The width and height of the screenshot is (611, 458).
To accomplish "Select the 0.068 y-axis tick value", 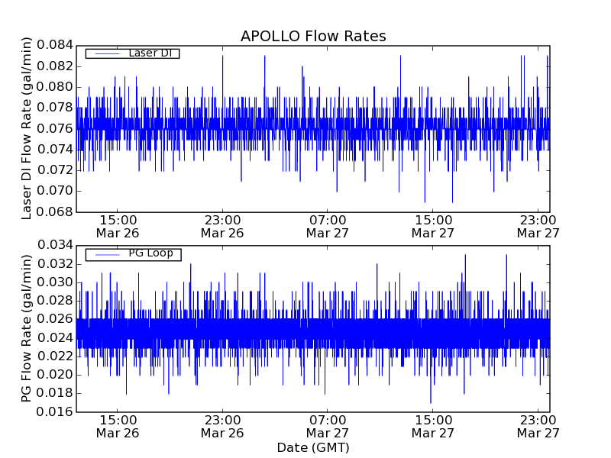I will (x=55, y=212).
